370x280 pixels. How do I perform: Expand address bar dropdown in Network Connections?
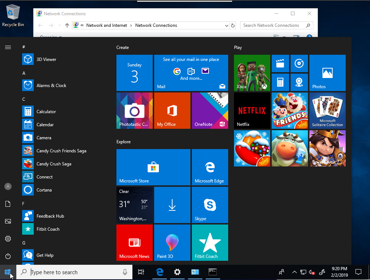point(226,25)
